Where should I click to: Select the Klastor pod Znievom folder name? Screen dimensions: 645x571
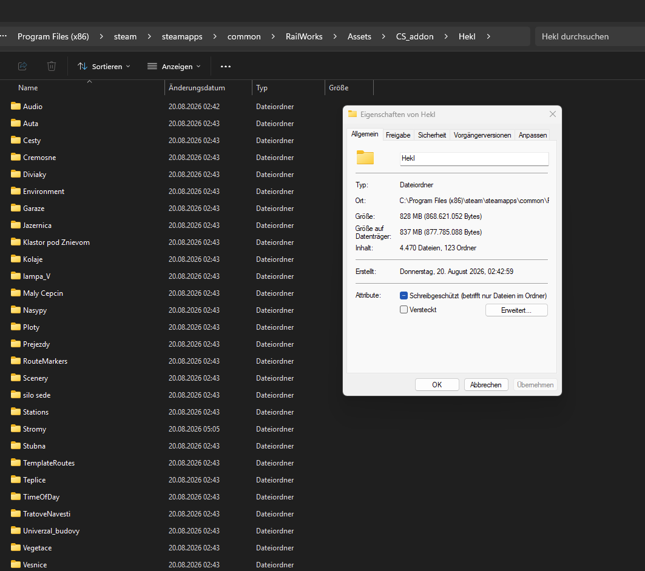[56, 242]
